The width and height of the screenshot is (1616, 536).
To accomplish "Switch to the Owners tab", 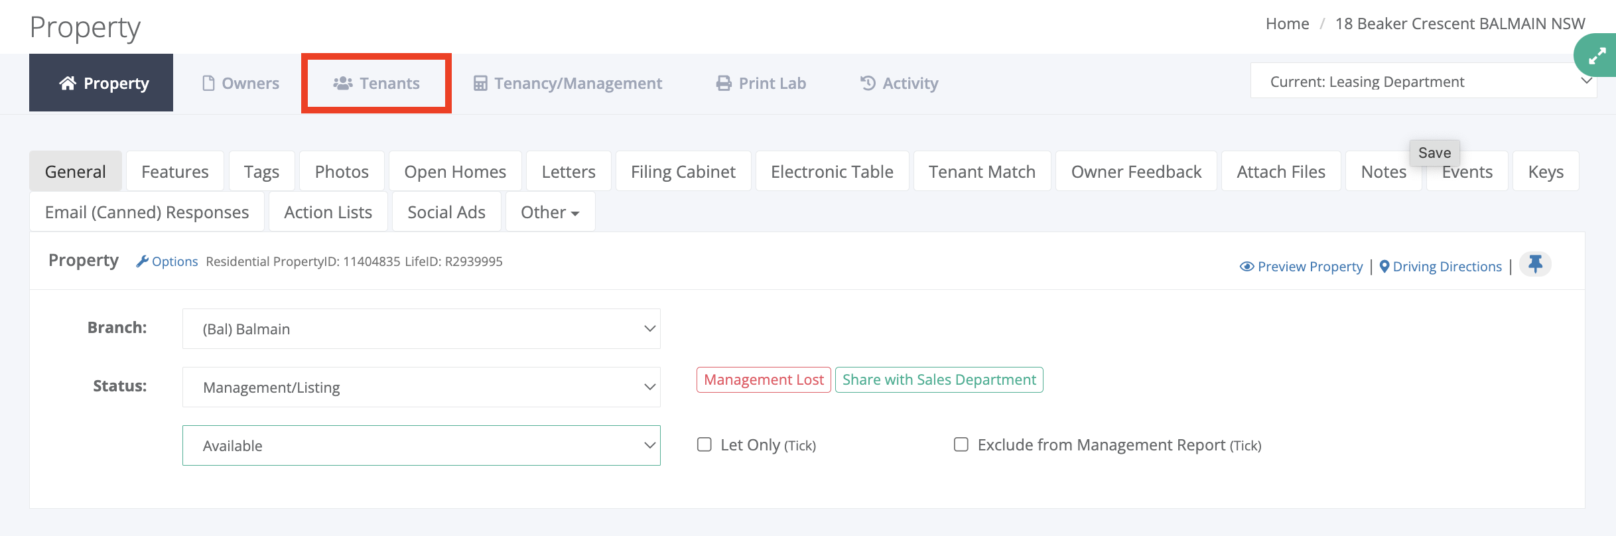I will pyautogui.click(x=240, y=83).
